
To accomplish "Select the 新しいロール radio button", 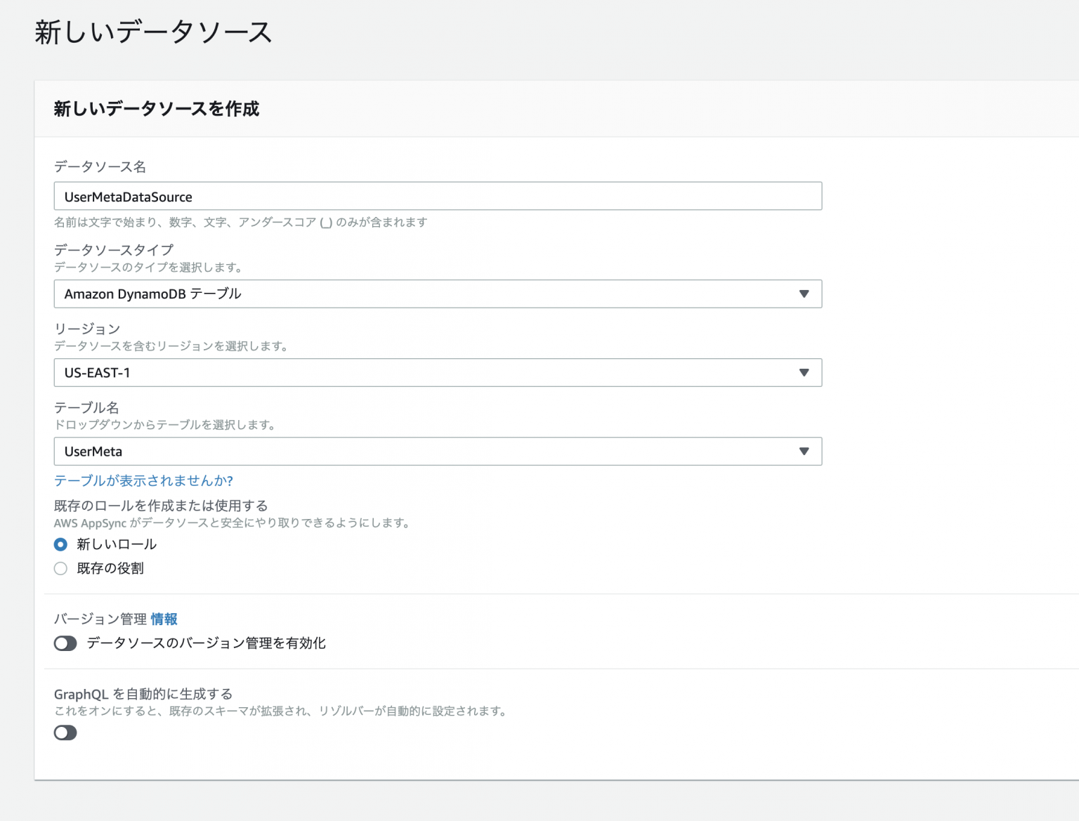I will 60,544.
